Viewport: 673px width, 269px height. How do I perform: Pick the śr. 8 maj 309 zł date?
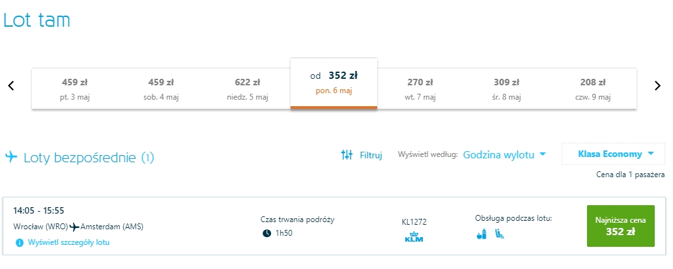click(506, 89)
